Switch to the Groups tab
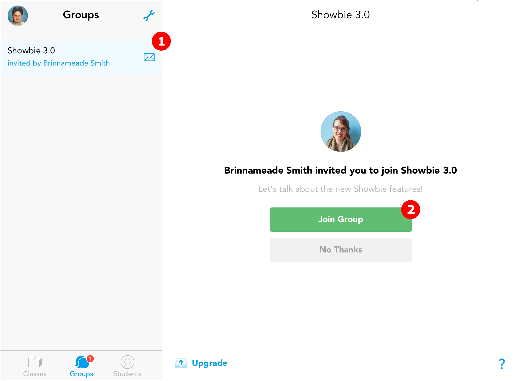Screen dimensions: 519x381 tap(82, 366)
